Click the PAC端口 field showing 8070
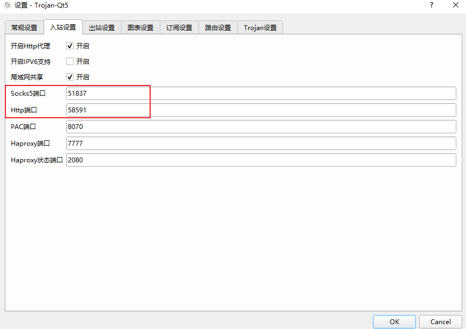This screenshot has height=329, width=466. coord(261,127)
